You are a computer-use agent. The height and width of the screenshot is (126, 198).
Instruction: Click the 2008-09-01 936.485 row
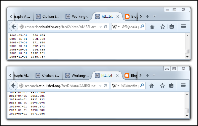click(x=27, y=50)
